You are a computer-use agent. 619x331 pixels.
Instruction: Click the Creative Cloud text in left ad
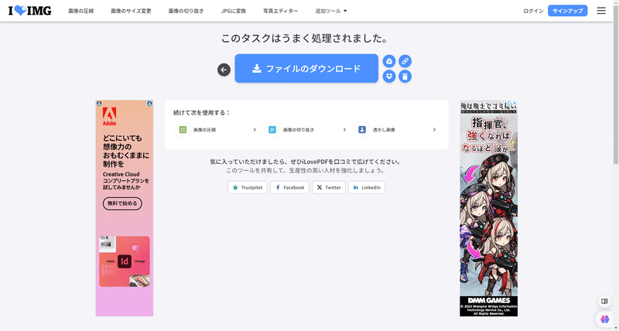click(x=121, y=174)
